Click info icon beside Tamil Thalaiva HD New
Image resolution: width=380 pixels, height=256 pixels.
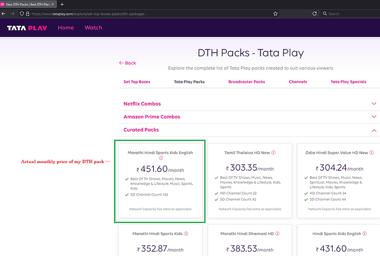pos(273,152)
